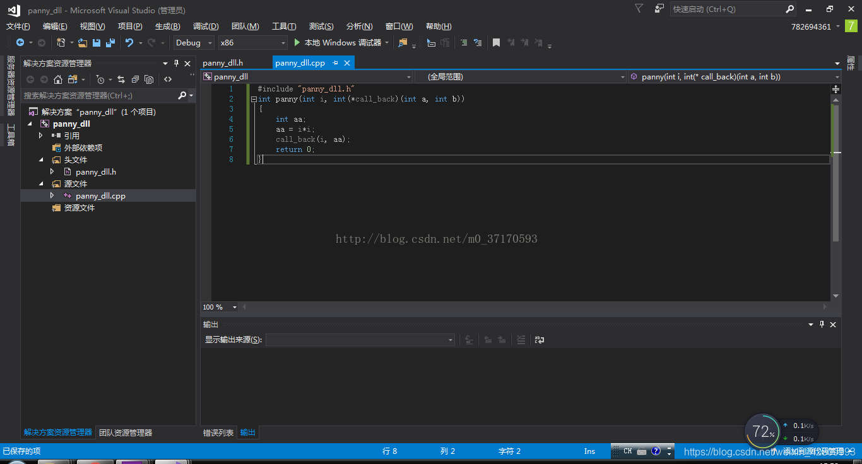Select panny_dll.h in Solution Explorer tree
Image resolution: width=862 pixels, height=464 pixels.
tap(96, 171)
